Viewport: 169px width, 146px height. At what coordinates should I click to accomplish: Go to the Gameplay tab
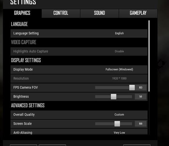pyautogui.click(x=138, y=13)
